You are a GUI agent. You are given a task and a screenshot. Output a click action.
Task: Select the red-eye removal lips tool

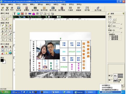(3, 47)
